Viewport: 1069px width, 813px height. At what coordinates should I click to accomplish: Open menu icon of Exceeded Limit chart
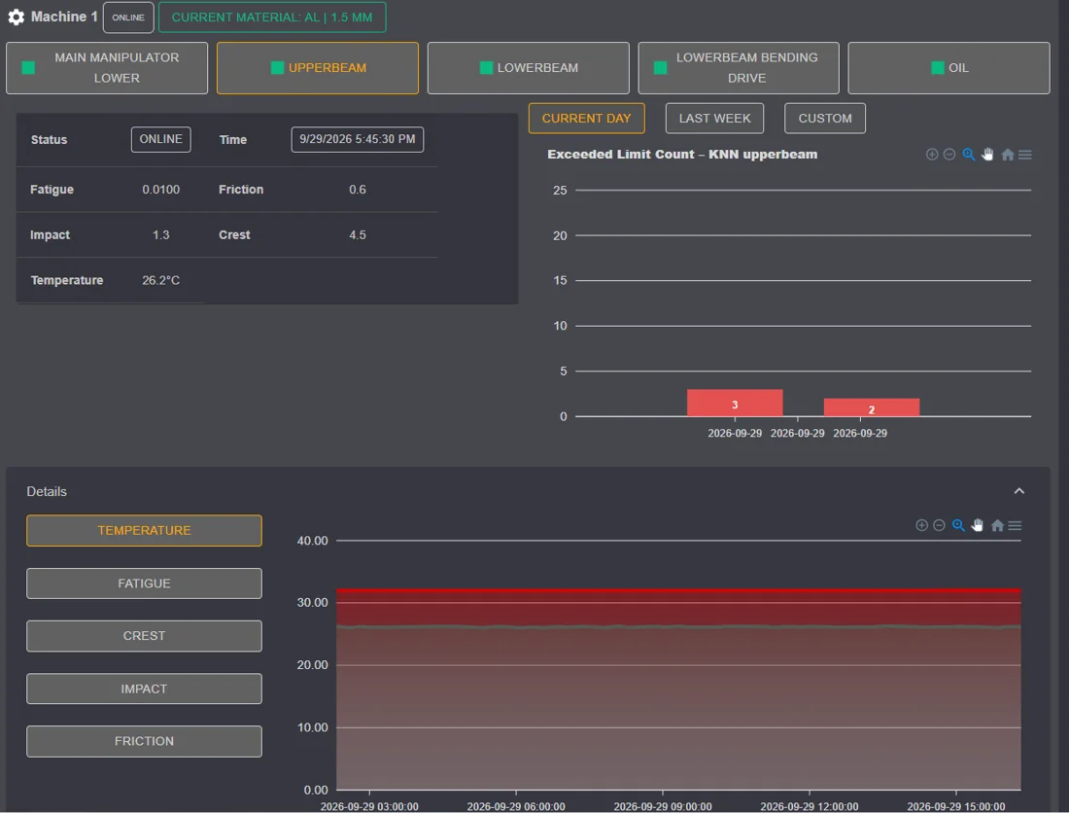[x=1024, y=155]
